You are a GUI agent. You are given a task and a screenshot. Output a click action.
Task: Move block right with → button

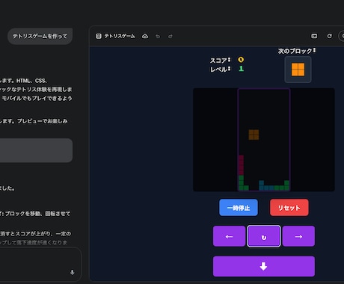coord(298,236)
